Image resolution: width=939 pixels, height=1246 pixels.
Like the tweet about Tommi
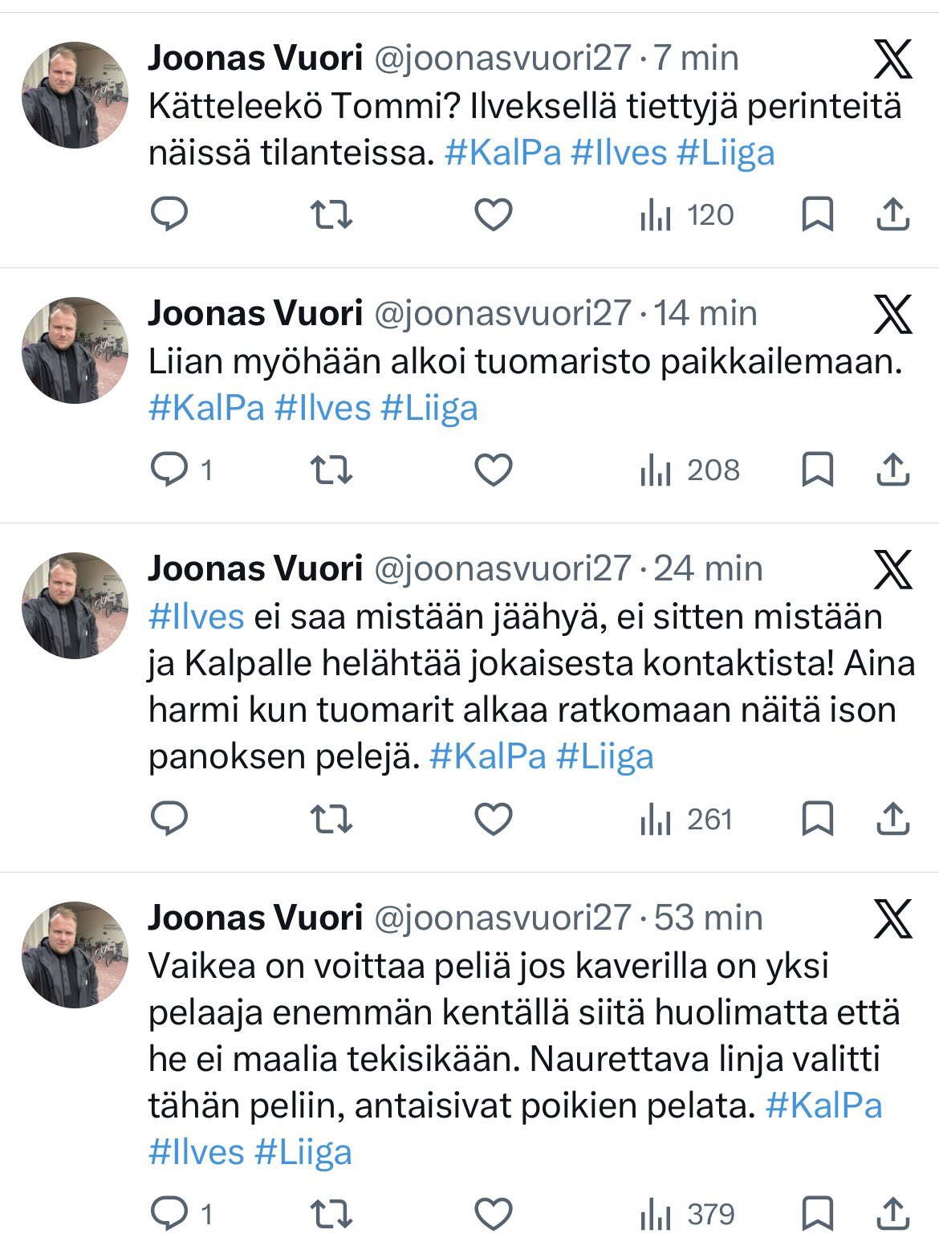(493, 214)
